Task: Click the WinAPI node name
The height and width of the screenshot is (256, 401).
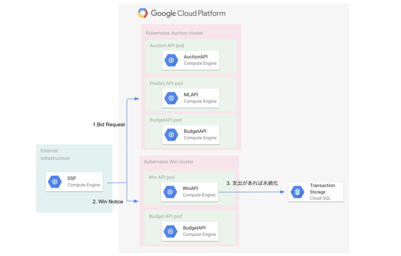Action: [190, 188]
